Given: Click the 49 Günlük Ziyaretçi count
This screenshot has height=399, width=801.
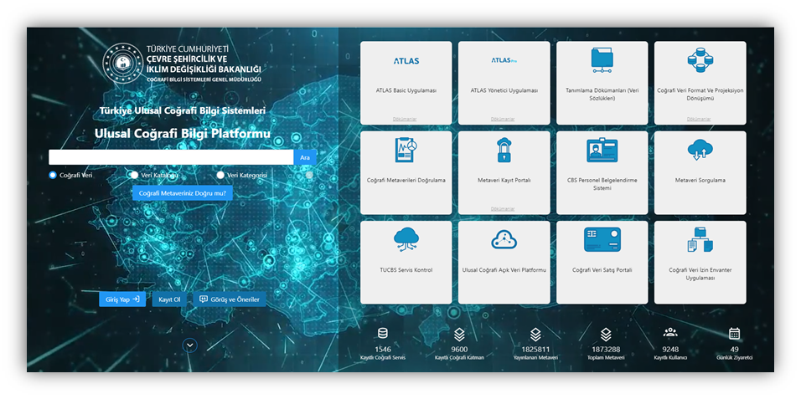Looking at the screenshot, I should pyautogui.click(x=734, y=350).
